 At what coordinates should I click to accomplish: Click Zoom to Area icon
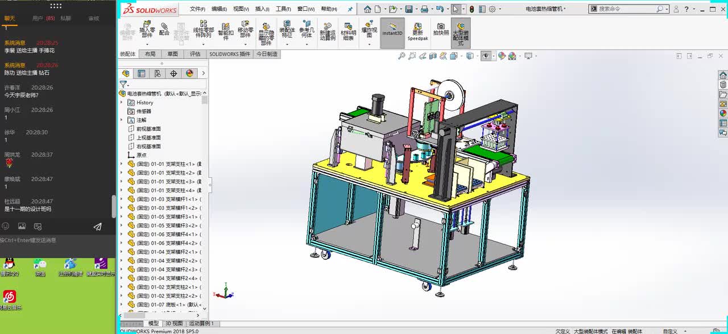pos(412,56)
